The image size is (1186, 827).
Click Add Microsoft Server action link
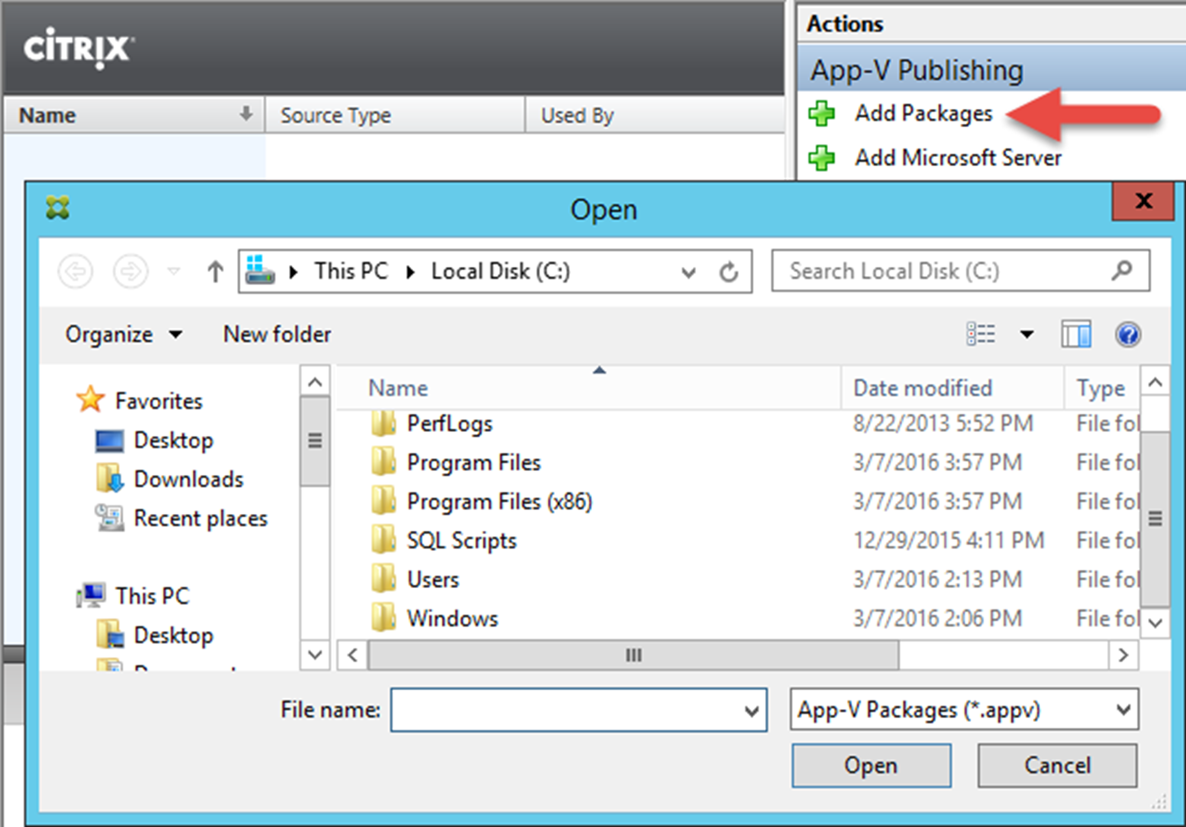958,157
